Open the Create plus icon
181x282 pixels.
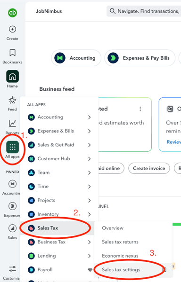[x=12, y=29]
